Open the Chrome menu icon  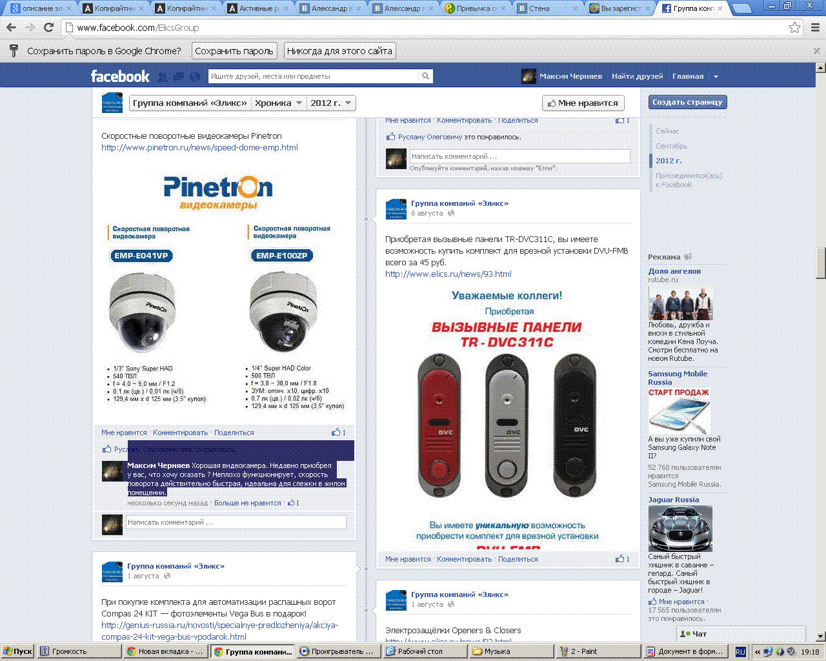(x=815, y=28)
